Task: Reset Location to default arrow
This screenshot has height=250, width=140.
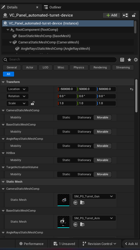Action: point(132,89)
